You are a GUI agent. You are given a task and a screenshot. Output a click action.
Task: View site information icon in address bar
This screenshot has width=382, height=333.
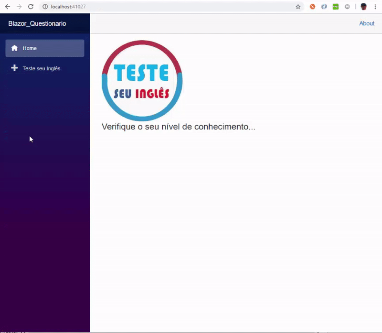click(45, 7)
